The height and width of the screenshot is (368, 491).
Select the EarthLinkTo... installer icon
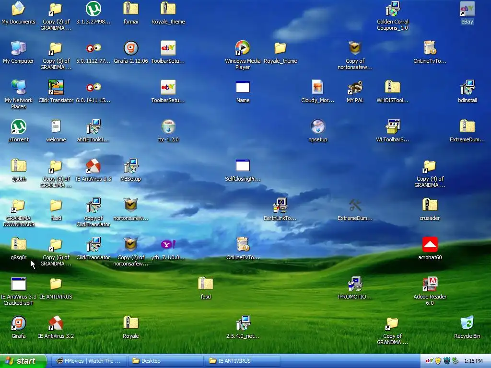[280, 205]
